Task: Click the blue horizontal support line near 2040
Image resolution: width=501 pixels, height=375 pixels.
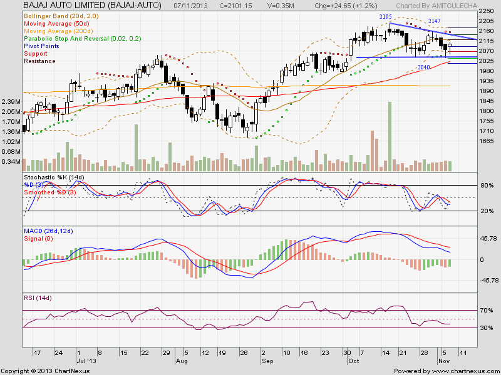Action: [x=416, y=57]
